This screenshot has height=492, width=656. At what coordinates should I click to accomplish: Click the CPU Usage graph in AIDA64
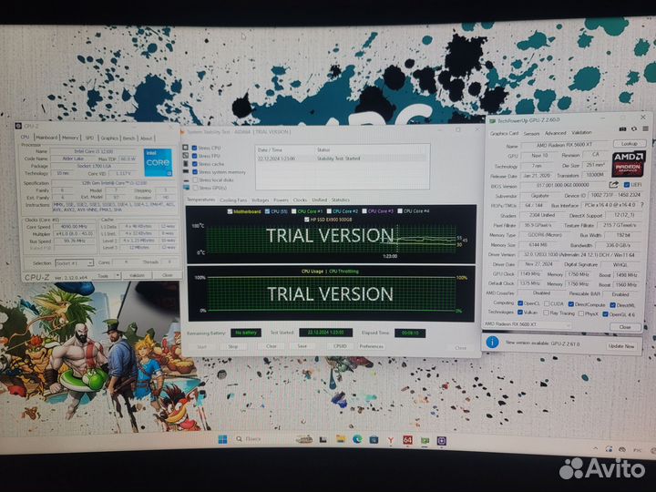pyautogui.click(x=331, y=293)
